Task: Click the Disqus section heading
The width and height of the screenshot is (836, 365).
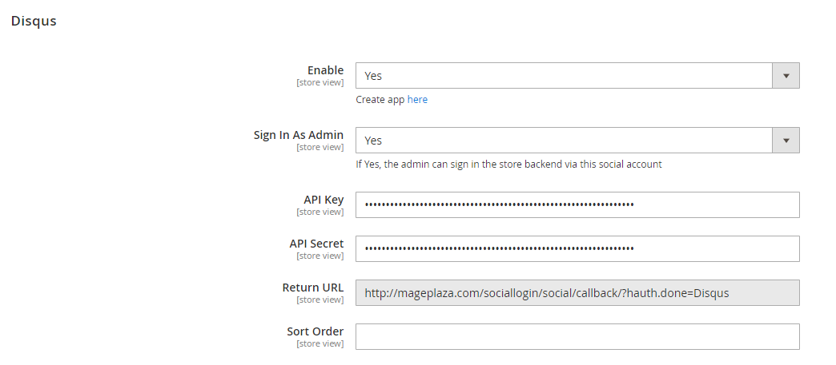Action: click(x=34, y=21)
